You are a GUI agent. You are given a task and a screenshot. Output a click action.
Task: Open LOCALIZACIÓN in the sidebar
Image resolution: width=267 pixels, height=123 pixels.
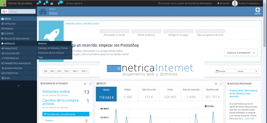[18, 54]
